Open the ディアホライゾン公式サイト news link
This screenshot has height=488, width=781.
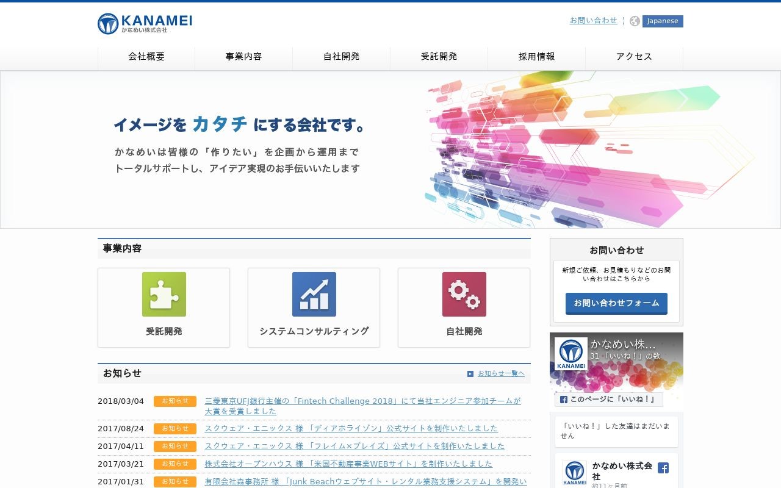pyautogui.click(x=351, y=428)
